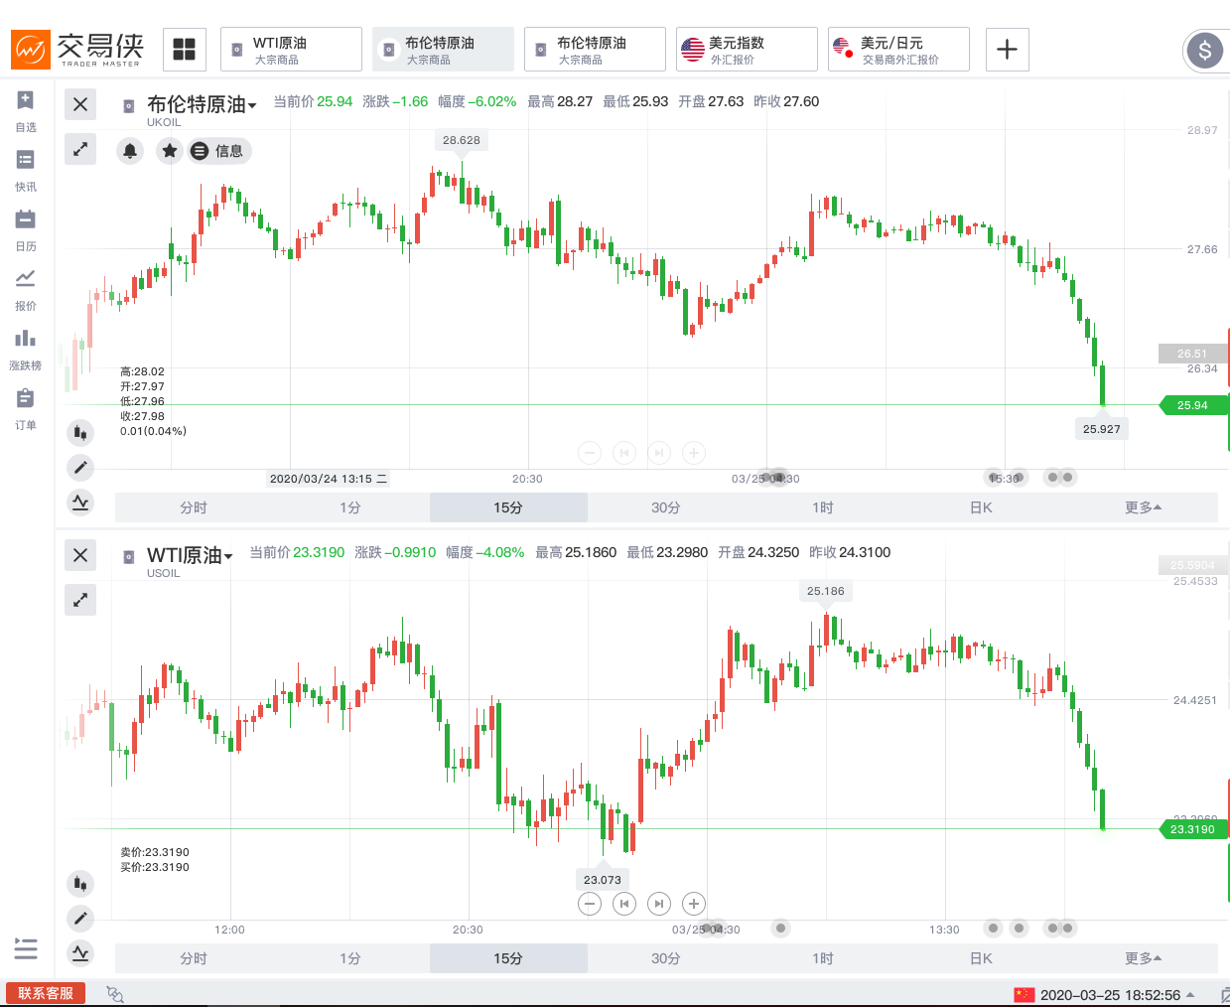Open the 订单 orders sidebar icon
This screenshot has height=1007, width=1230.
click(x=26, y=408)
